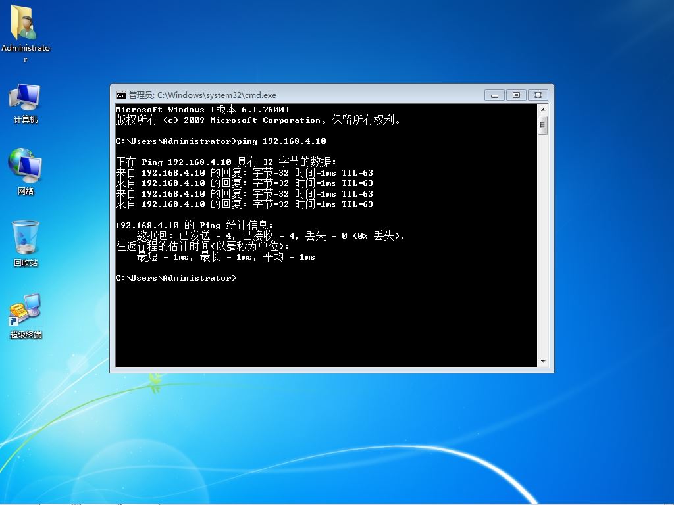Screen dimensions: 674x505
Task: Open the Administrator folder desktop icon
Action: click(25, 32)
